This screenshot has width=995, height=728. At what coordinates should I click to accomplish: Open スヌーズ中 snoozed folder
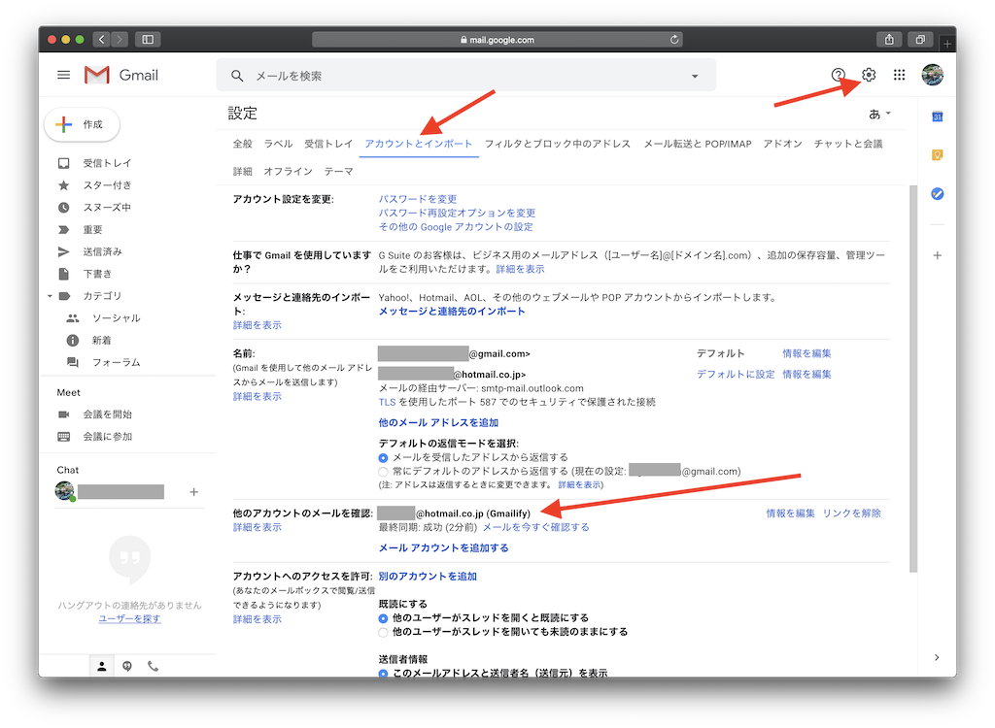pyautogui.click(x=107, y=208)
